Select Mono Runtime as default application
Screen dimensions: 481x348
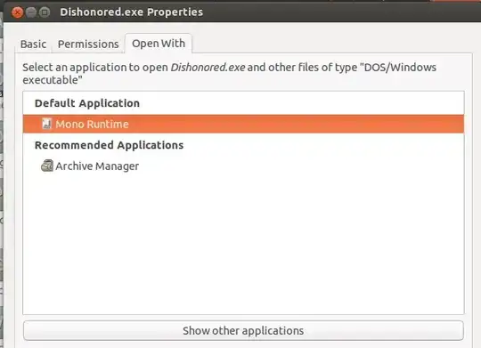point(243,125)
